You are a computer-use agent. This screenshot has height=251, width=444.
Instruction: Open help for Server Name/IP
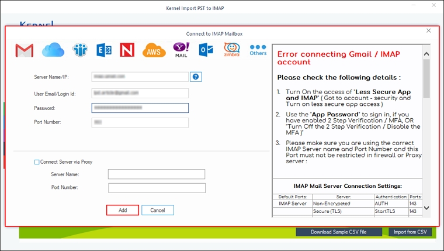[196, 77]
